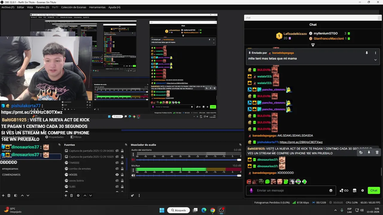Hide the VOCES source
The width and height of the screenshot is (383, 215).
(117, 175)
